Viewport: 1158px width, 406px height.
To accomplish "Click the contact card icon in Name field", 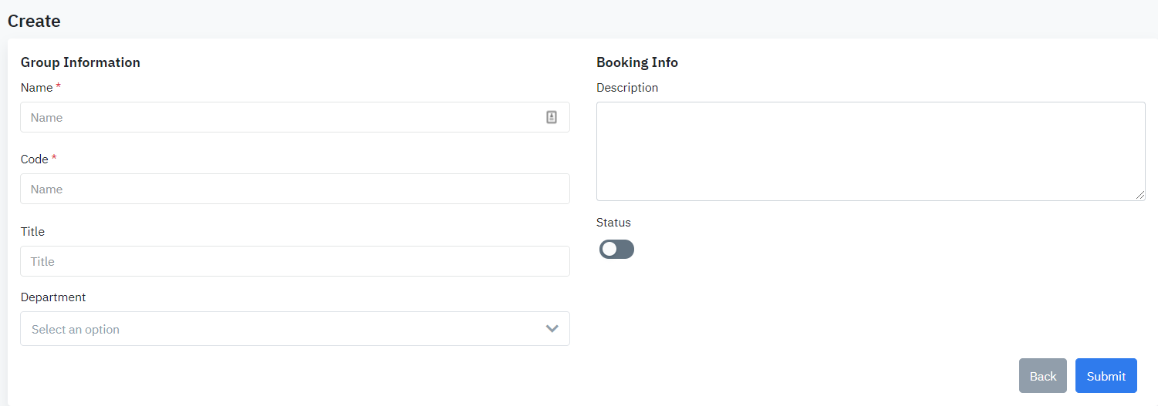I will pyautogui.click(x=552, y=117).
